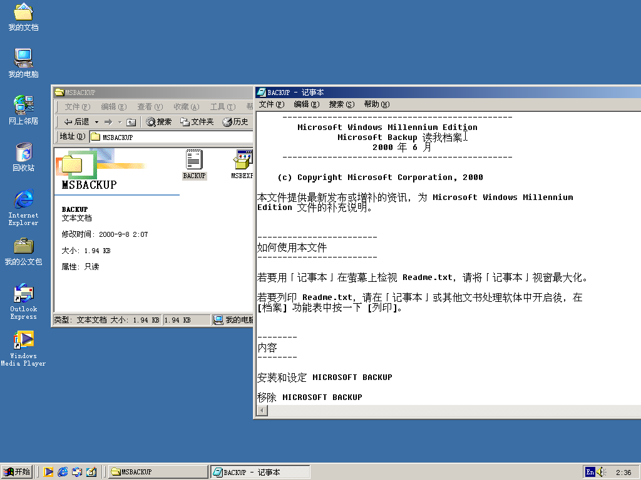Click the 大小: 1.94 KB details text
The image size is (641, 480).
pos(86,251)
